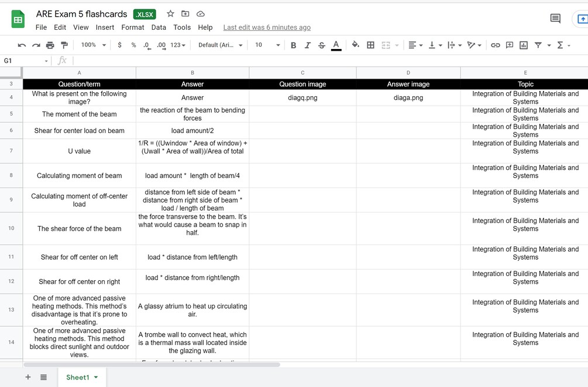
Task: Click the .XLSX file type badge
Action: tap(145, 14)
